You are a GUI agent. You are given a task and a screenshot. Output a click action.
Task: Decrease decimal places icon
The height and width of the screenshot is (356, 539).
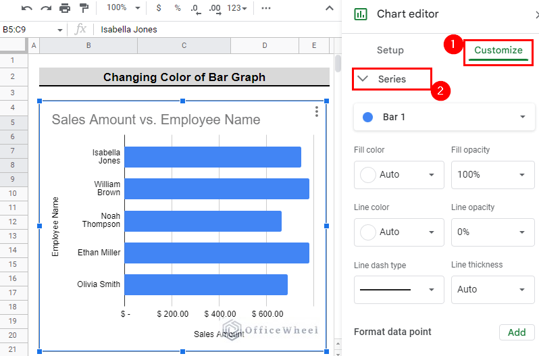(x=195, y=9)
